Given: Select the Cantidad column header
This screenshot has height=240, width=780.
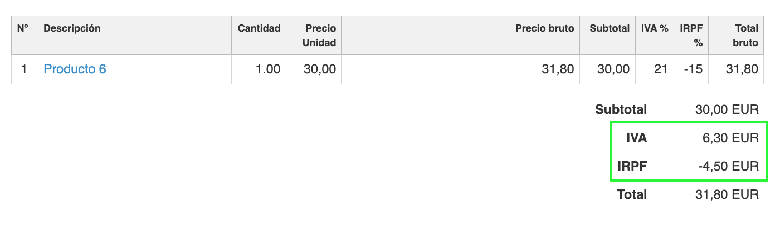Looking at the screenshot, I should [259, 28].
